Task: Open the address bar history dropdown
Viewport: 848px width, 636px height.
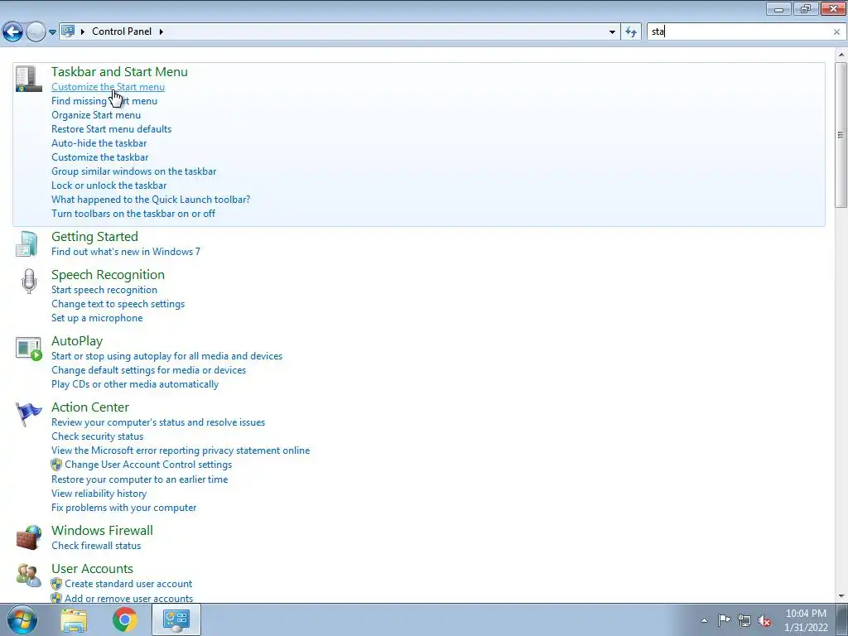Action: click(612, 32)
